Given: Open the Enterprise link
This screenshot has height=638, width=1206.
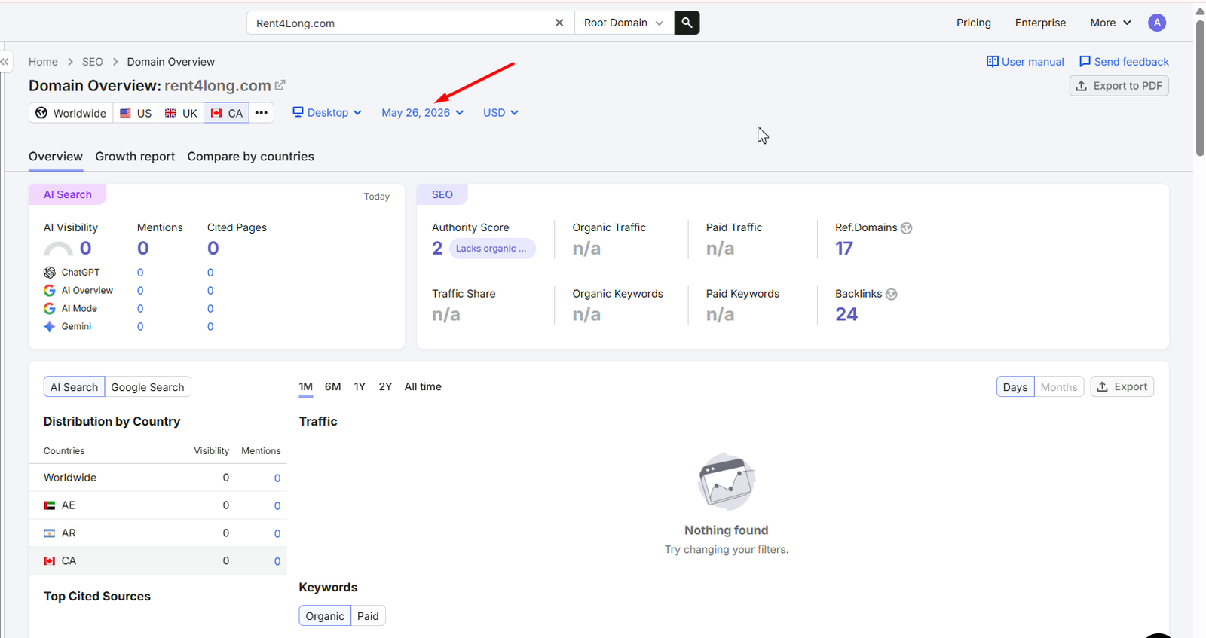Looking at the screenshot, I should (1040, 23).
